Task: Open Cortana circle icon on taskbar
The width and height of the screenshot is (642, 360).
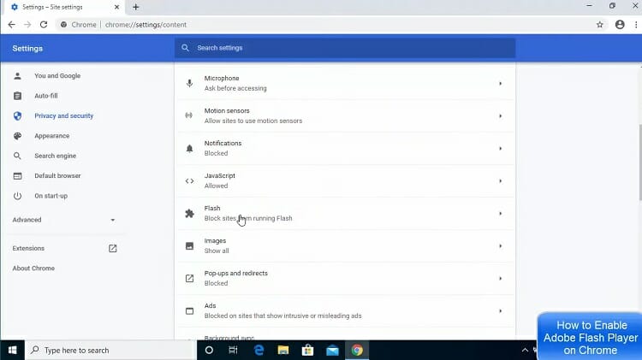Action: pyautogui.click(x=209, y=351)
